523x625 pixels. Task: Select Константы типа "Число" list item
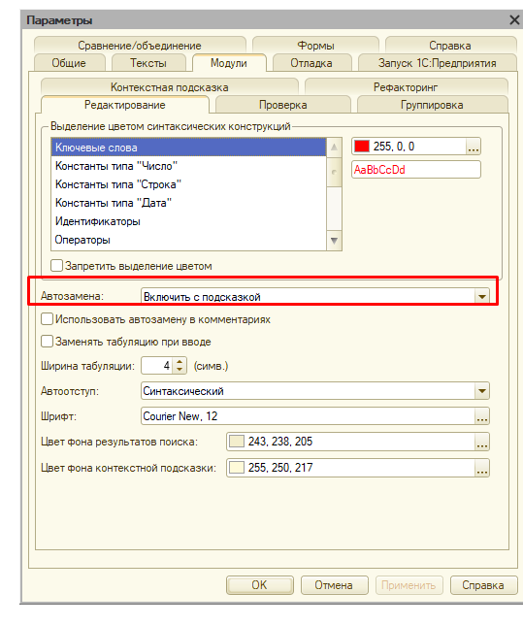pos(188,166)
